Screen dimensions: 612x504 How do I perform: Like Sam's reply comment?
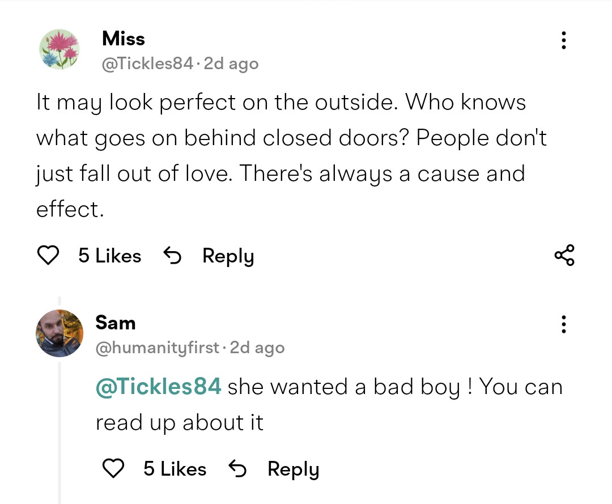point(113,469)
